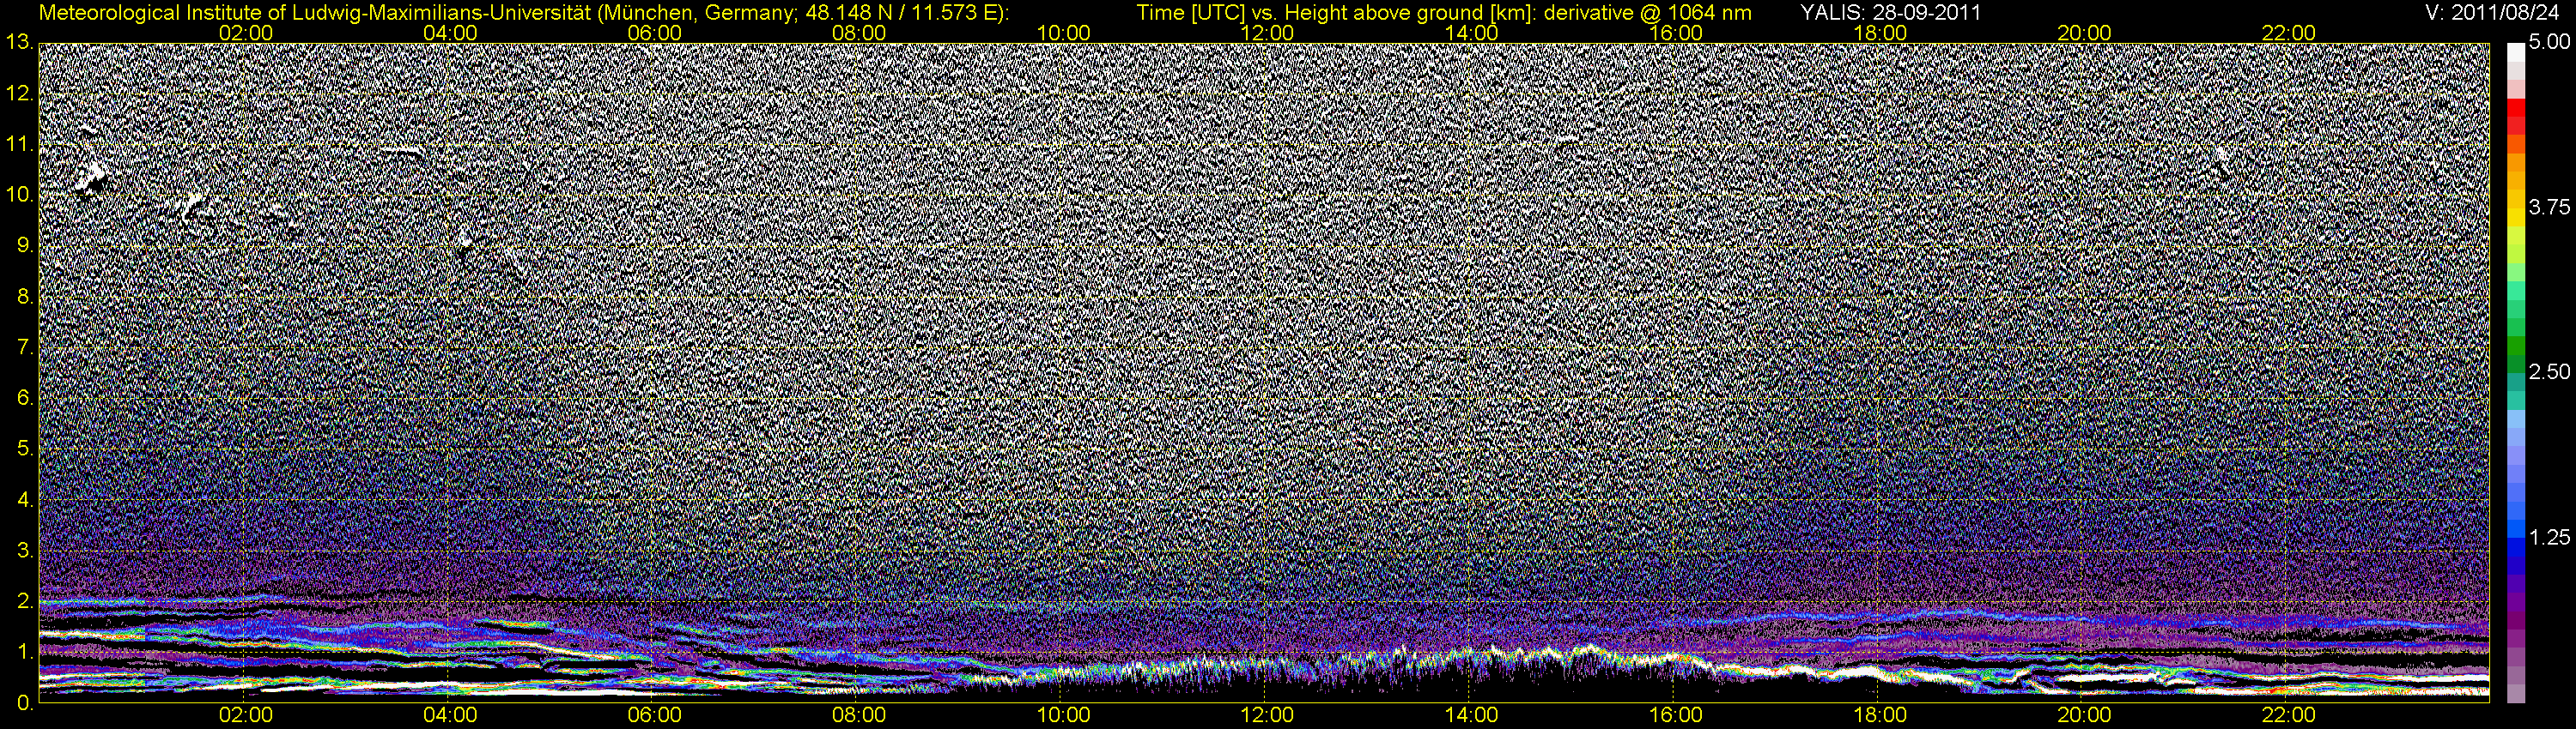Click 14:00 on the top time axis
This screenshot has width=2576, height=729.
tap(1472, 33)
